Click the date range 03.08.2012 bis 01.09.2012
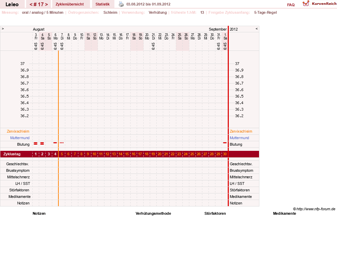The width and height of the screenshot is (337, 268). click(x=148, y=4)
